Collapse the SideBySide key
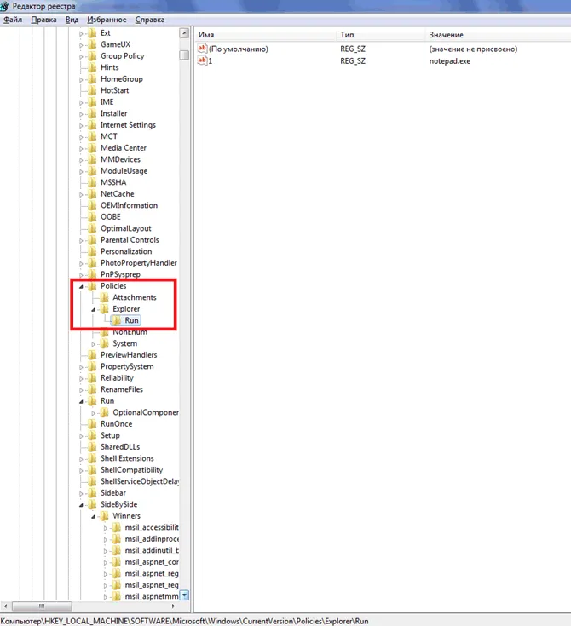Viewport: 571px width, 626px height. point(81,505)
